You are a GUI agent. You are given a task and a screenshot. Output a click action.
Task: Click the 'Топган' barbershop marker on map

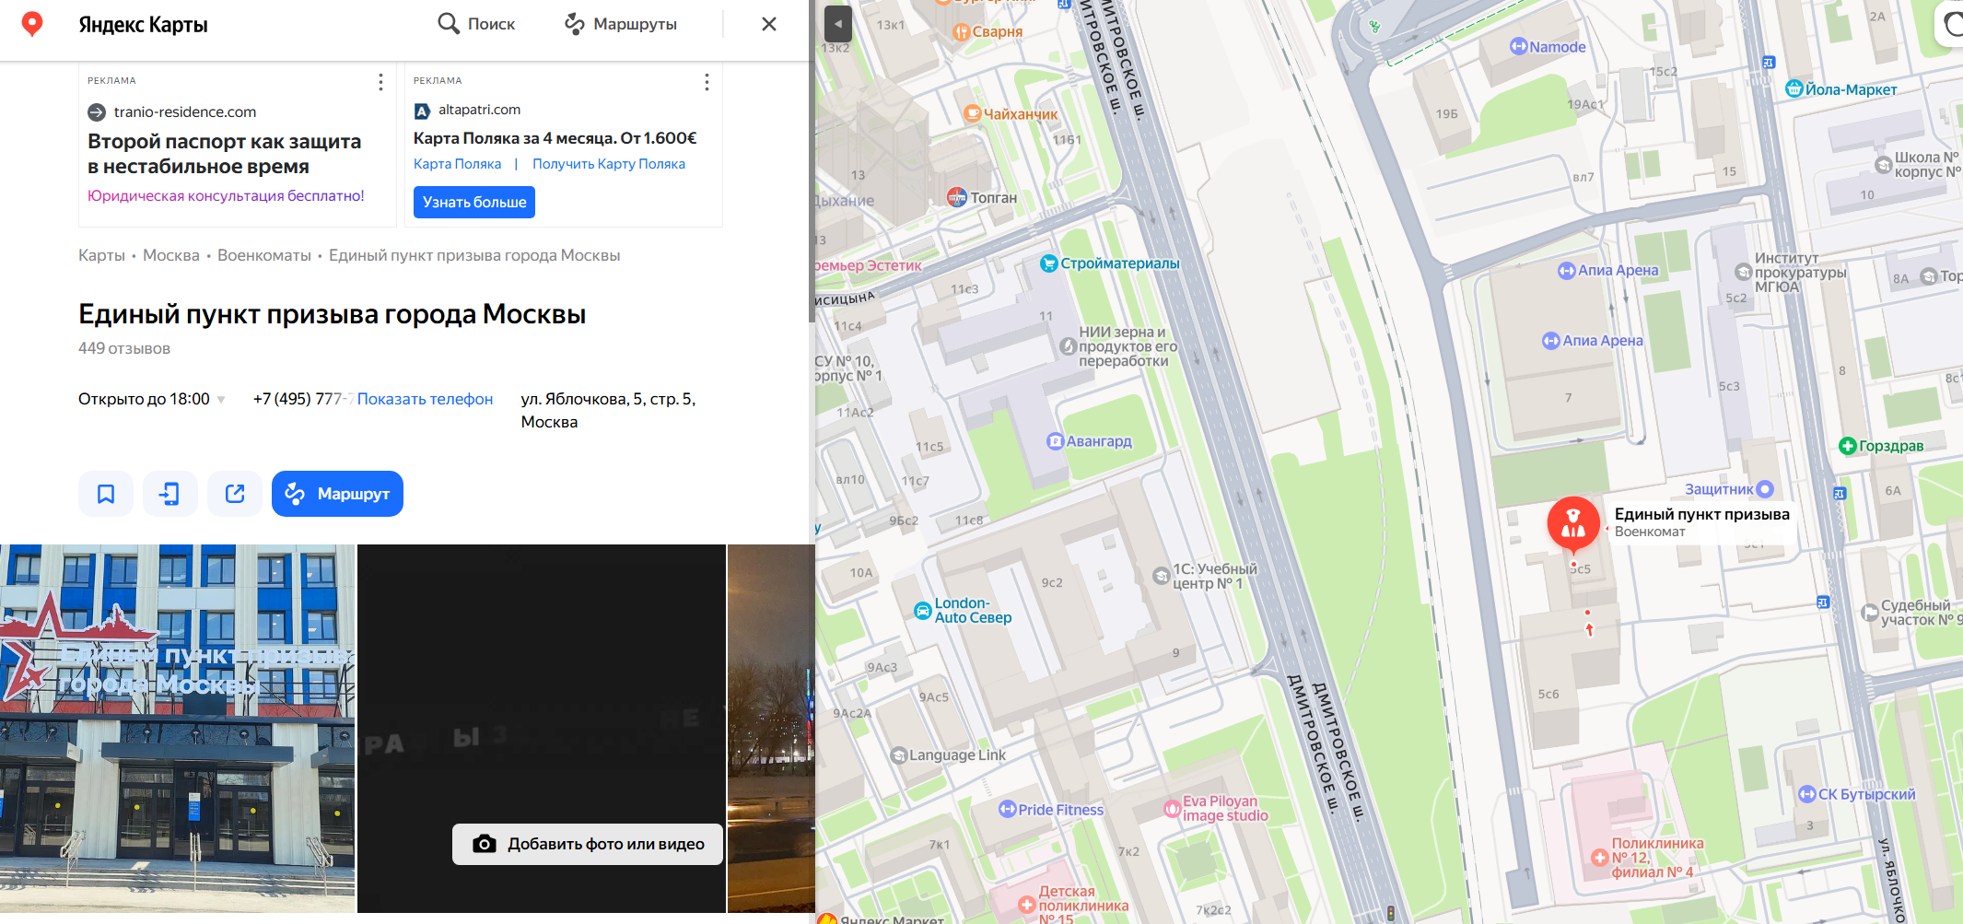tap(957, 197)
